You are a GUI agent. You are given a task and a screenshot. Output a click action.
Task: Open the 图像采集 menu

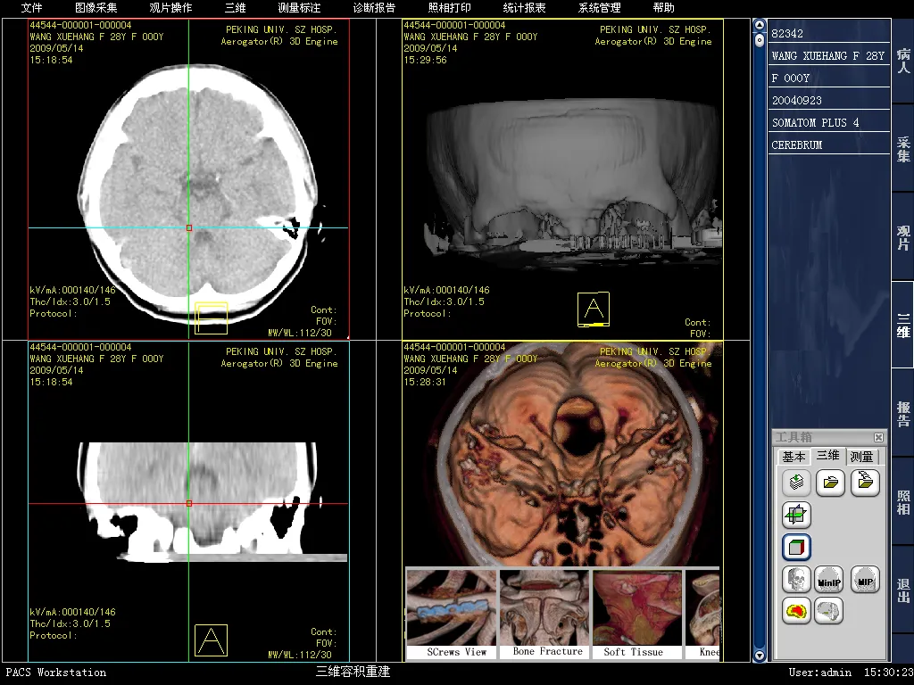point(96,7)
